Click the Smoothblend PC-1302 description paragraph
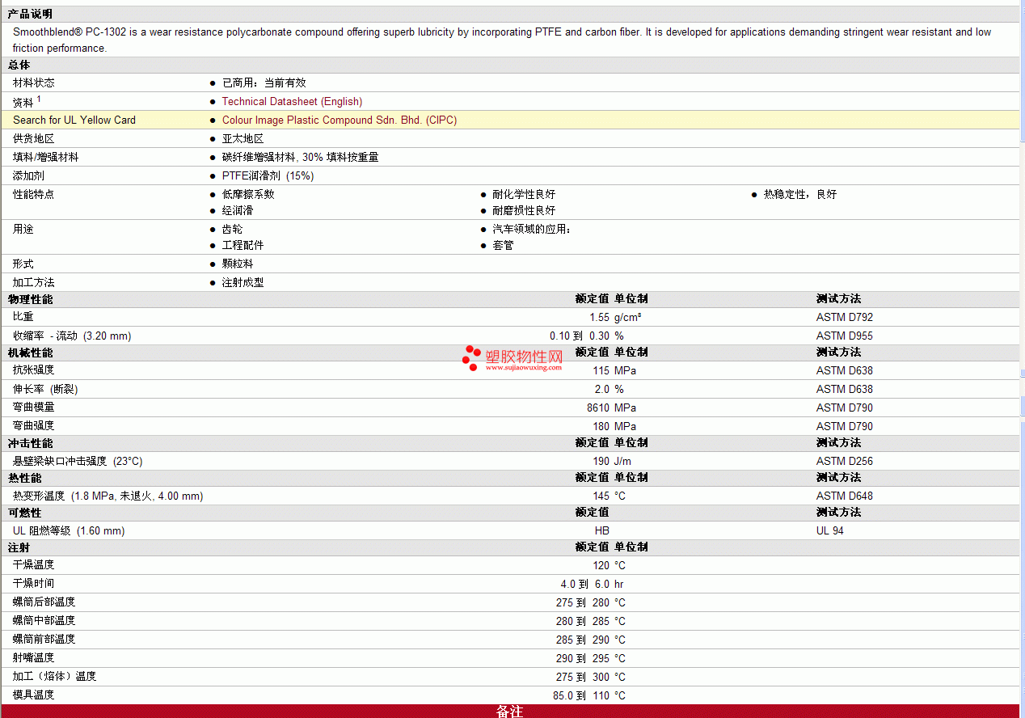1025x718 pixels. coord(502,40)
